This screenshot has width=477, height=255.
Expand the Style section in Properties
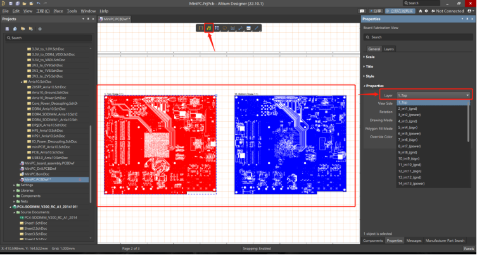tap(370, 76)
